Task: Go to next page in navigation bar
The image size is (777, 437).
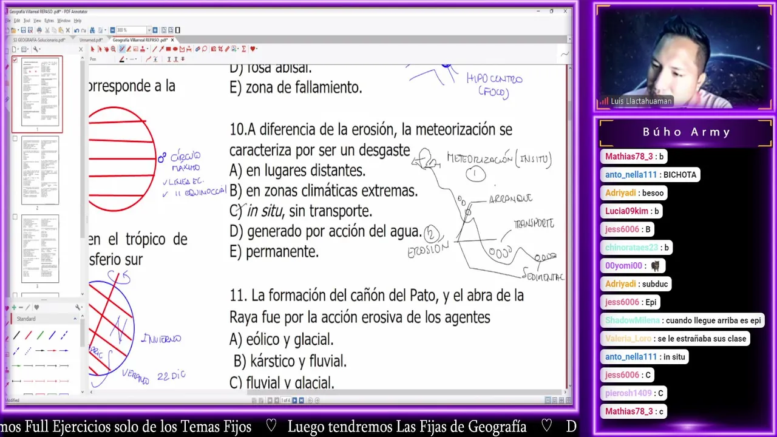Action: 294,400
